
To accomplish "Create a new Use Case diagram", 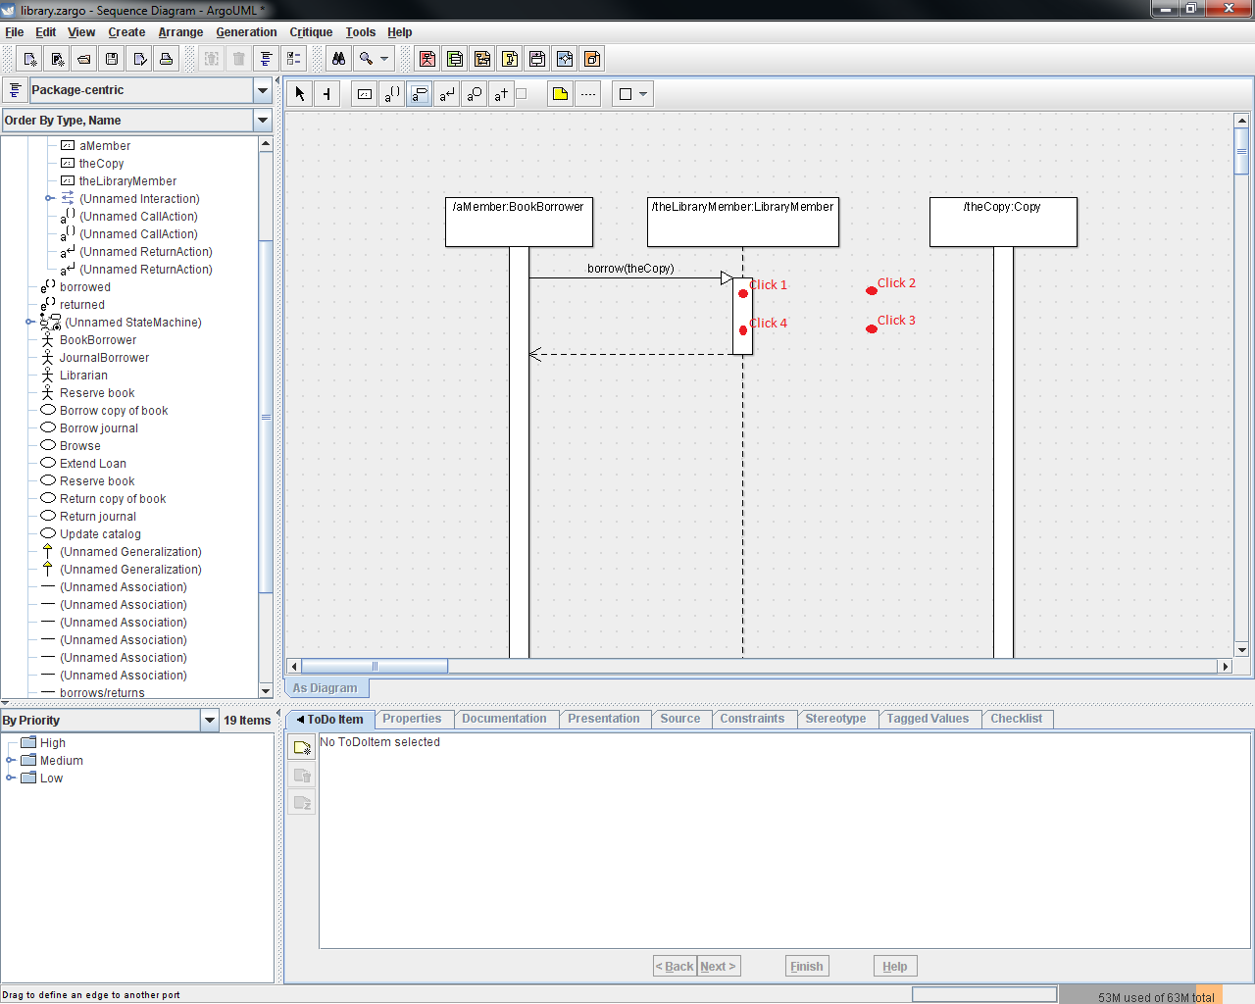I will coord(427,59).
